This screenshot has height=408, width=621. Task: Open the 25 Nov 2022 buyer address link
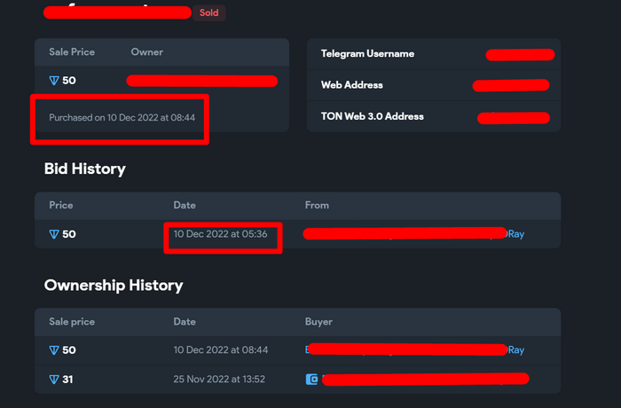(x=426, y=379)
